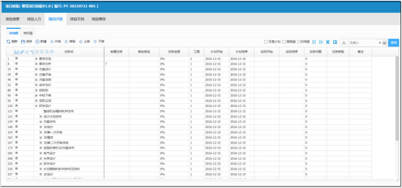Open the 负责人 dropdown arrow
Image resolution: width=402 pixels, height=188 pixels.
tap(384, 43)
